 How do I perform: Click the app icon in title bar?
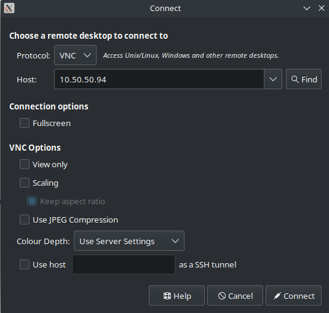coord(9,8)
